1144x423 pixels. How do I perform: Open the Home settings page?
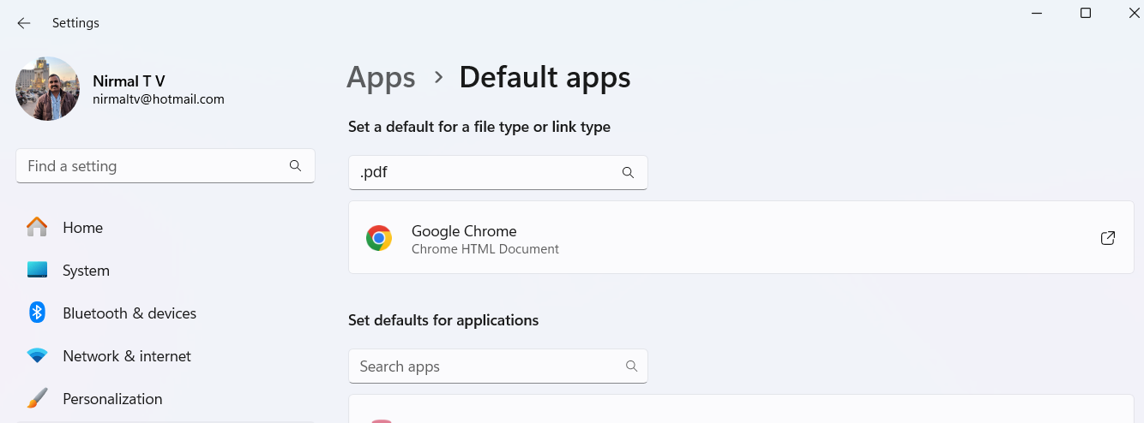(166, 228)
